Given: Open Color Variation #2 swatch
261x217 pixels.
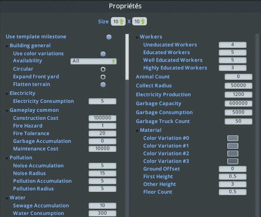Looking at the screenshot, I should pyautogui.click(x=233, y=153).
